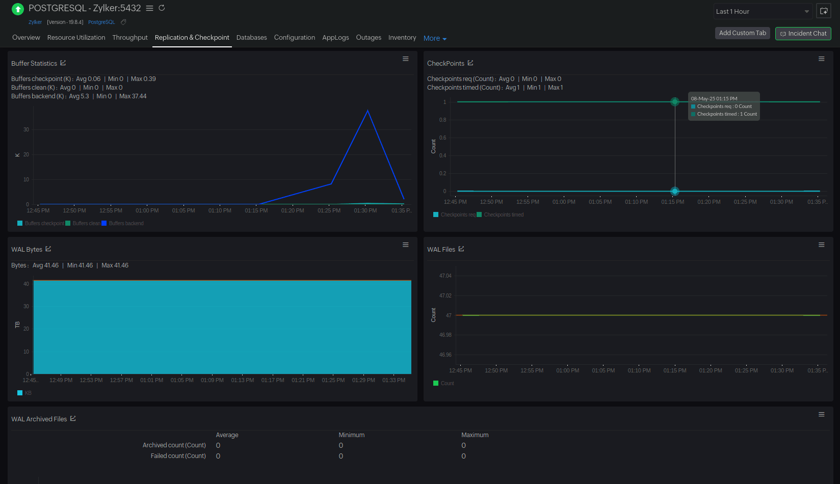The image size is (840, 484).
Task: Click the WAL Bytes expand graph icon
Action: coord(48,249)
